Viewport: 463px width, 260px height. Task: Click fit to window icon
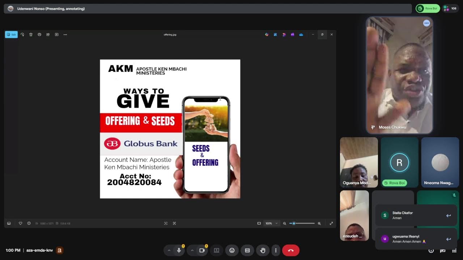coord(259,224)
